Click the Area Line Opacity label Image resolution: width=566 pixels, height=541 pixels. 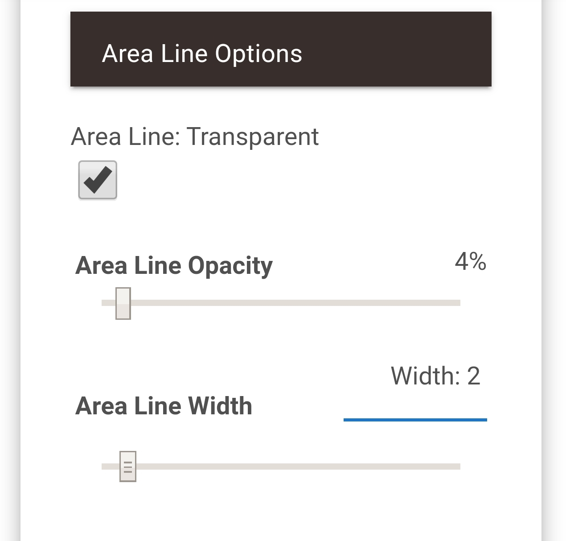tap(174, 266)
